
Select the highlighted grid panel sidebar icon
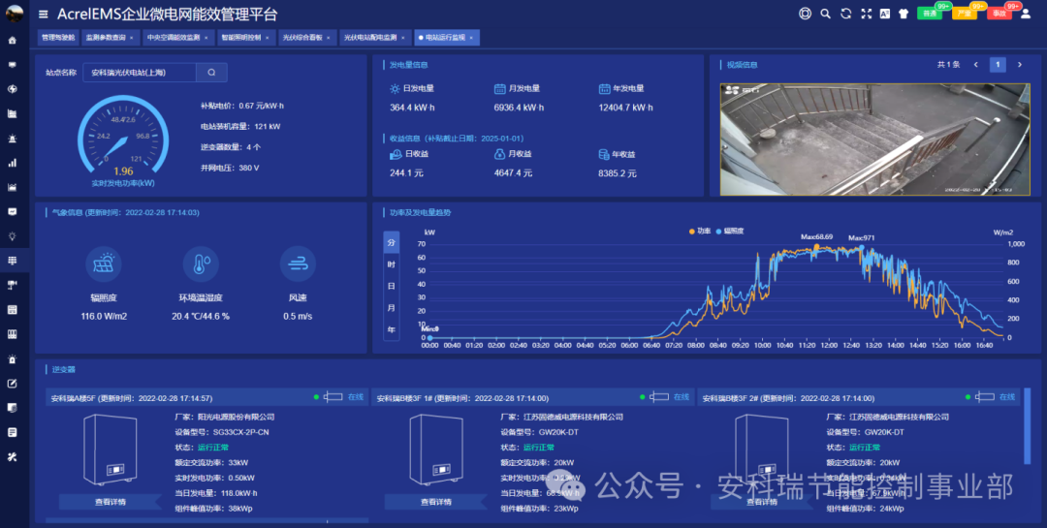(12, 261)
